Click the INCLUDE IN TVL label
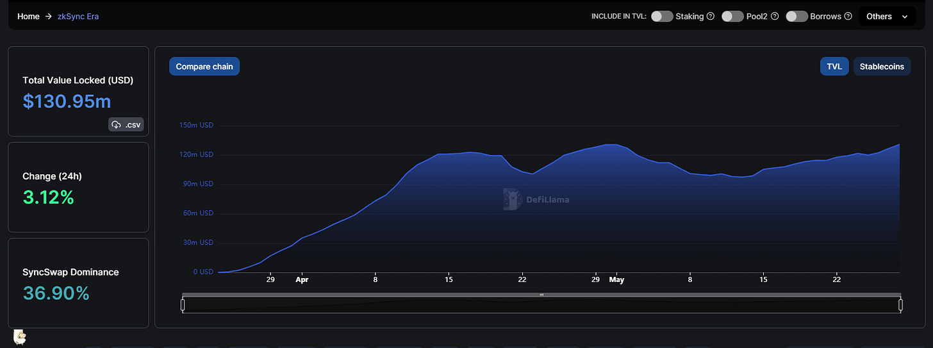This screenshot has height=348, width=933. pyautogui.click(x=618, y=17)
